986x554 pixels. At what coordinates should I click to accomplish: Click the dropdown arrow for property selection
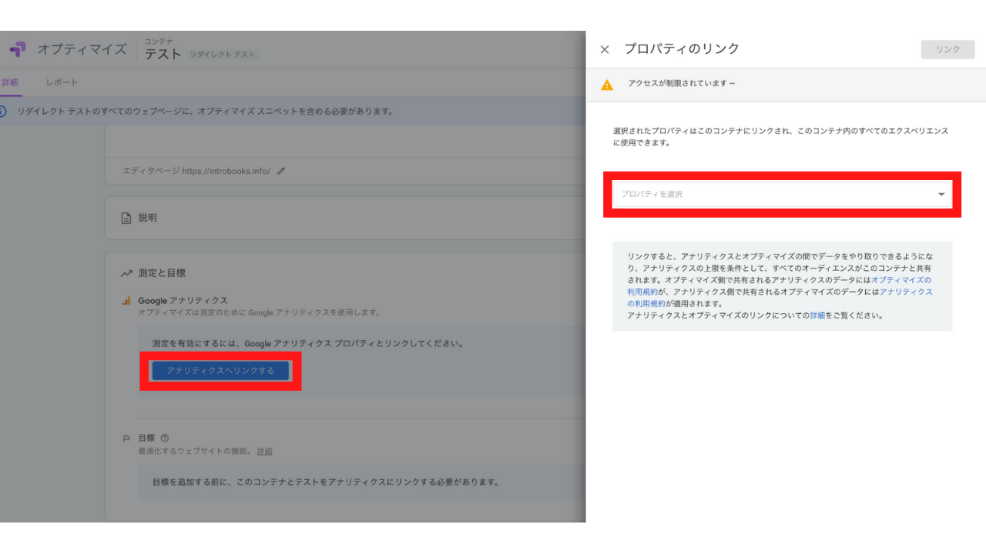tap(941, 195)
